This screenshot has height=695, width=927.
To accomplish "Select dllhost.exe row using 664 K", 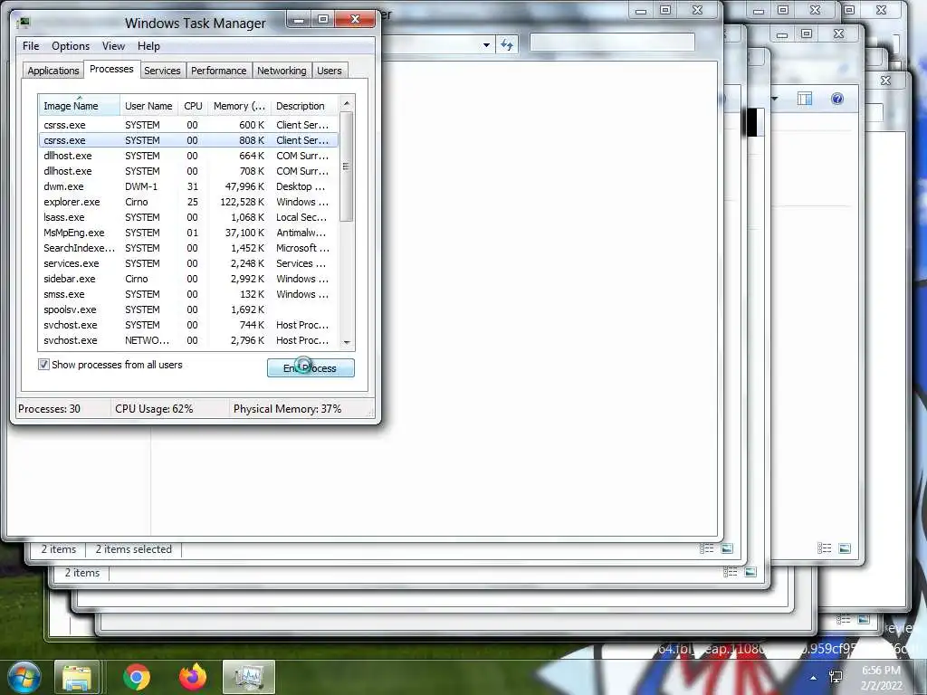I will tap(188, 156).
